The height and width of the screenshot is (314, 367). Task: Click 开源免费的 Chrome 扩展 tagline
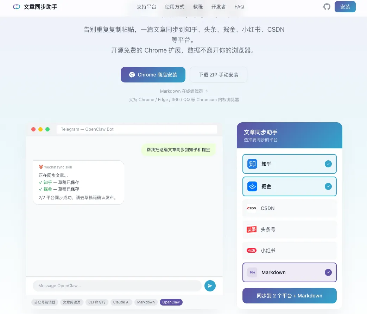184,50
